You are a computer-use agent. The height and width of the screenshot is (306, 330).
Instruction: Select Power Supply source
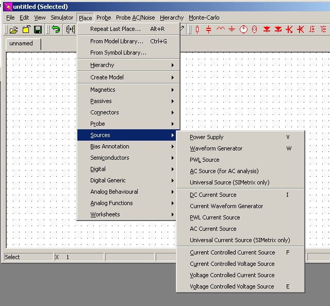click(240, 137)
